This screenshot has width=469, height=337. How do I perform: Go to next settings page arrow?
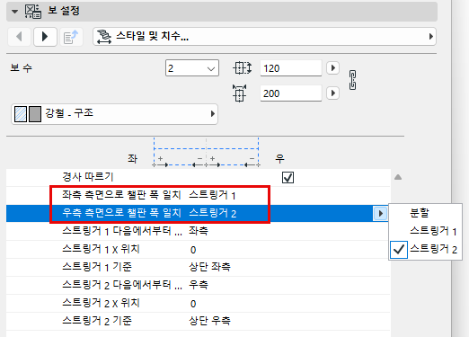pos(45,37)
